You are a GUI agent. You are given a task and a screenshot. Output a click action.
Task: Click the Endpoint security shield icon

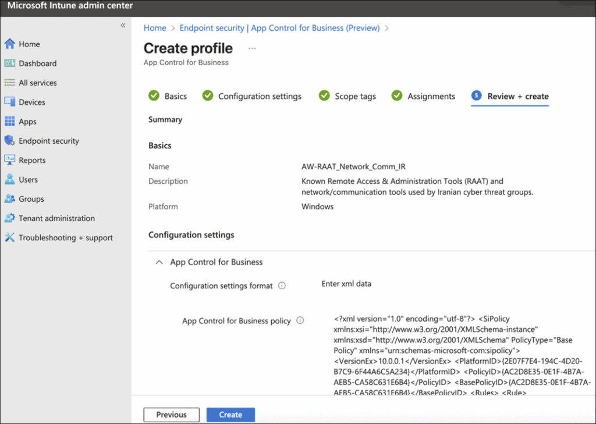pyautogui.click(x=10, y=141)
